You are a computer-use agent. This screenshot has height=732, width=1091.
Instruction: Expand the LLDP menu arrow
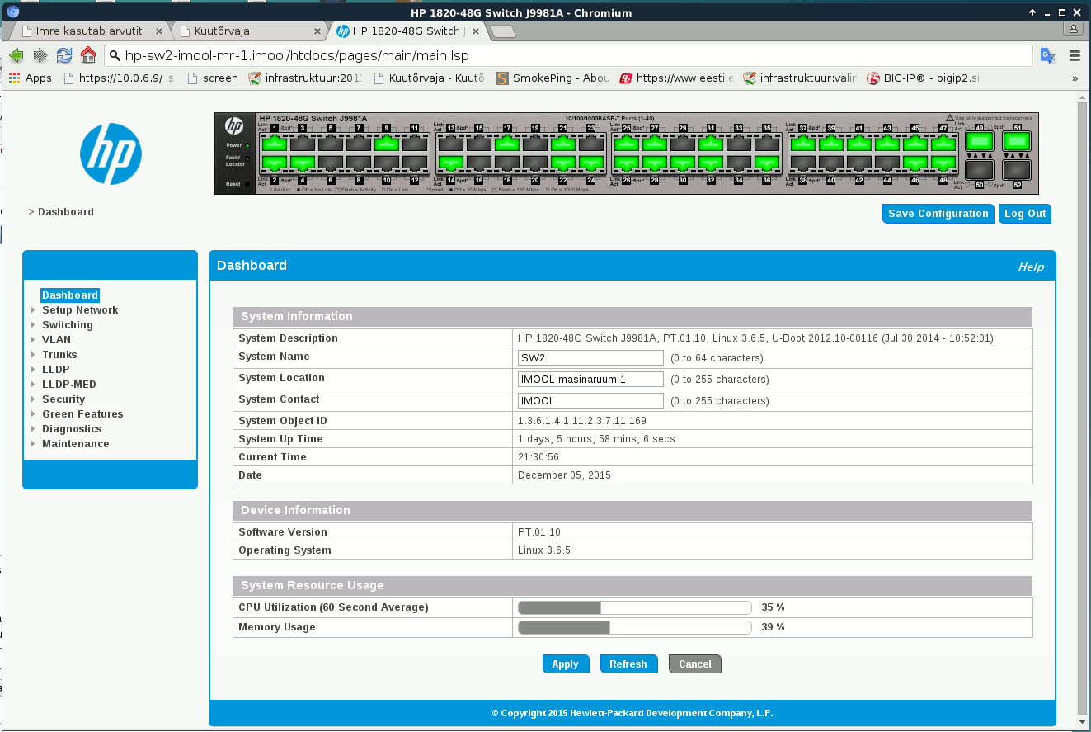click(x=33, y=370)
